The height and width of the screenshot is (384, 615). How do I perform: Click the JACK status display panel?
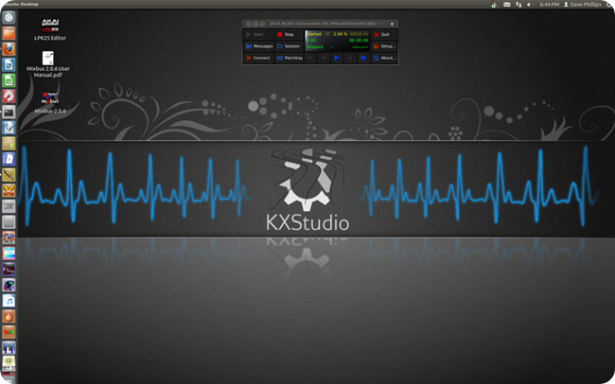[x=338, y=41]
